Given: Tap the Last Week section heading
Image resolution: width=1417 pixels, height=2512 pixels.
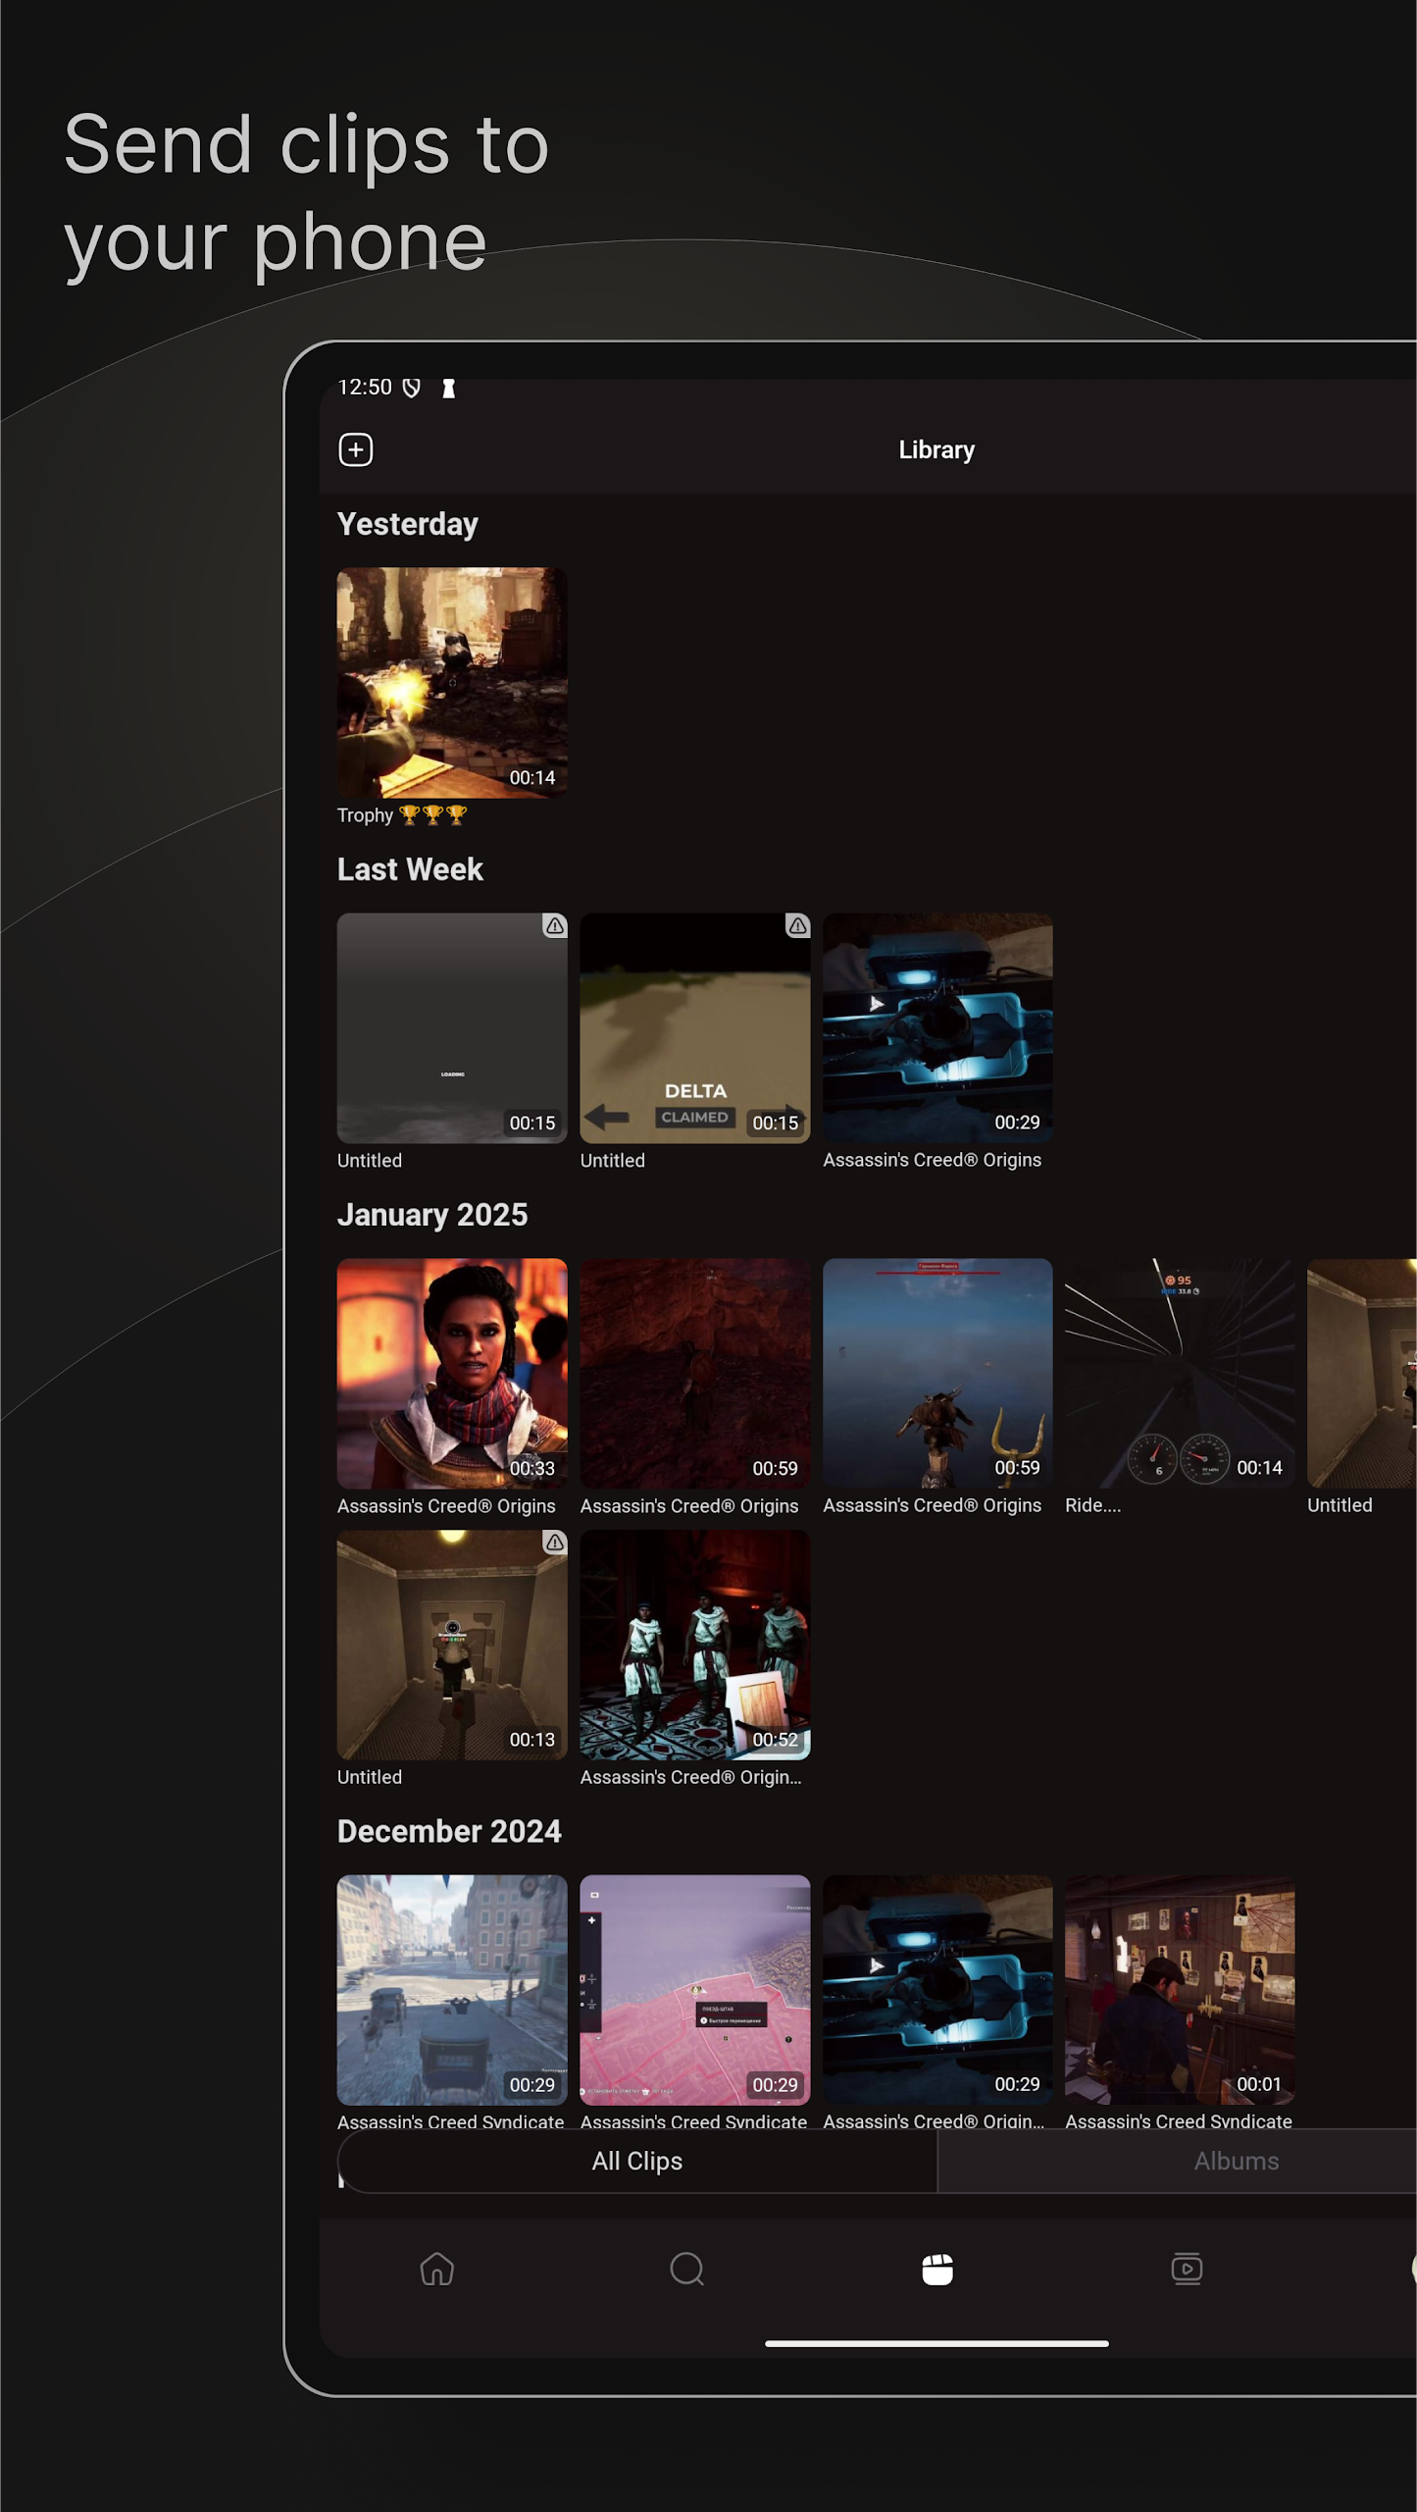Looking at the screenshot, I should 410,869.
